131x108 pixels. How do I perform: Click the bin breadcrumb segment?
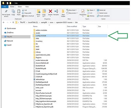pyautogui.click(x=76, y=22)
